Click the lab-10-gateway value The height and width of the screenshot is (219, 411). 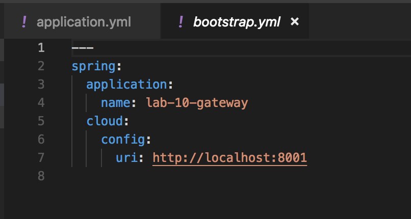point(197,103)
